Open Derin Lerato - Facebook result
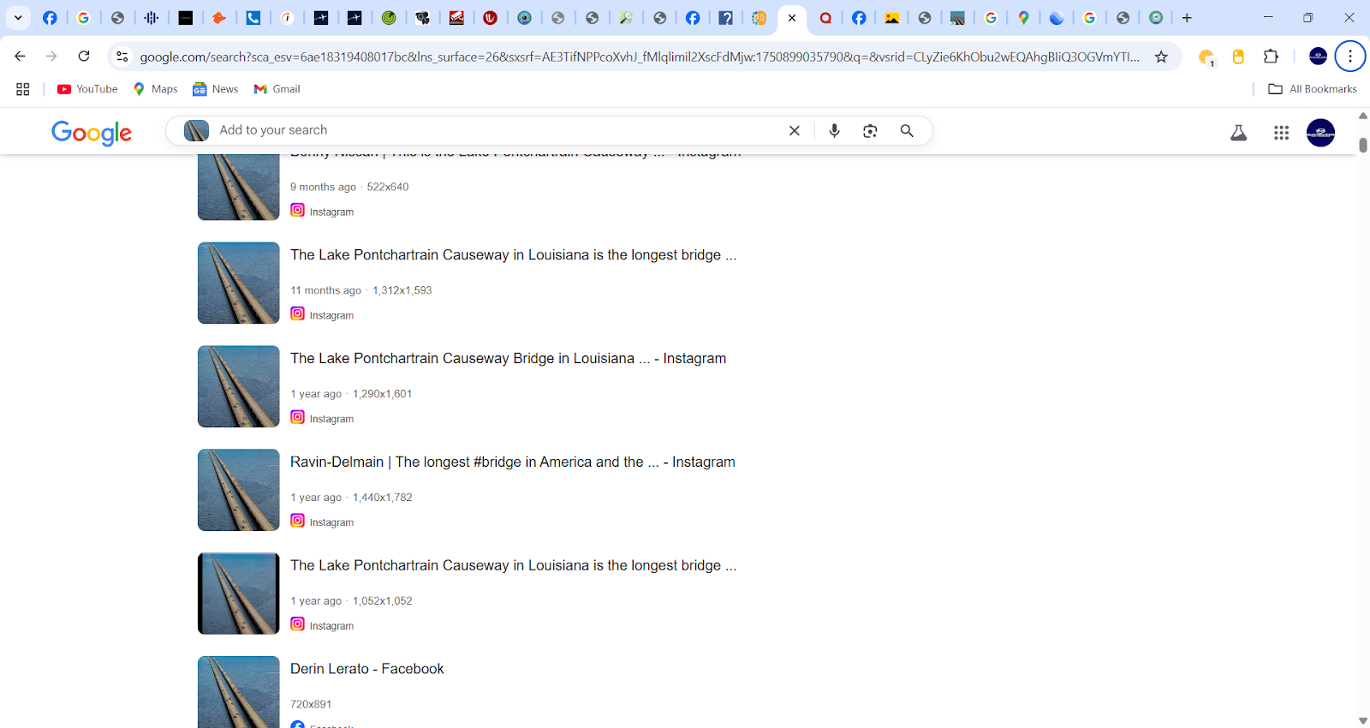This screenshot has height=728, width=1370. coord(367,669)
